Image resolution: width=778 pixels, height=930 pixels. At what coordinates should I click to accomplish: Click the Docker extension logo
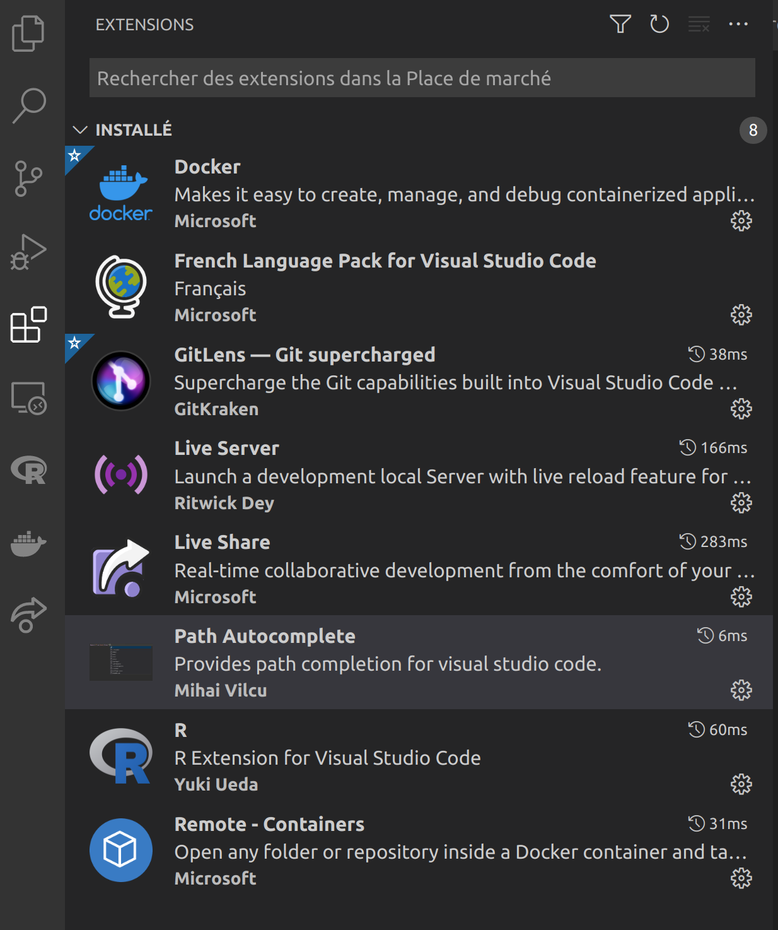[x=121, y=192]
